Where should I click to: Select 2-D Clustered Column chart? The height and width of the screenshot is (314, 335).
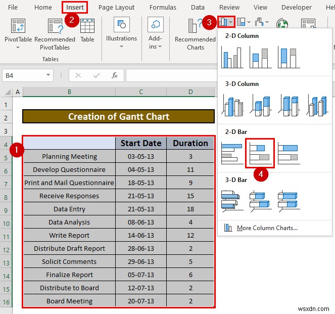tap(232, 58)
